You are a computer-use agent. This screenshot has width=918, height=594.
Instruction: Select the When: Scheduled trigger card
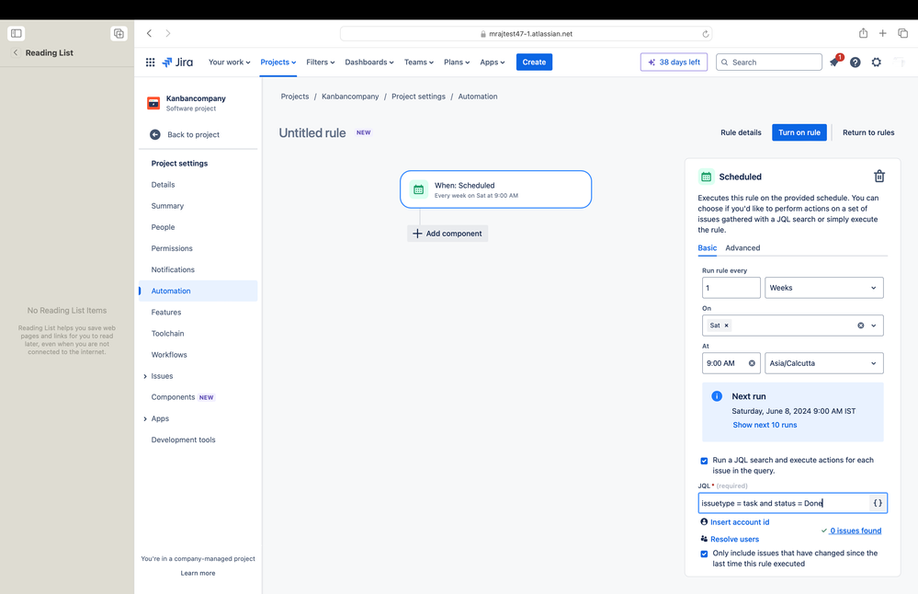tap(496, 189)
